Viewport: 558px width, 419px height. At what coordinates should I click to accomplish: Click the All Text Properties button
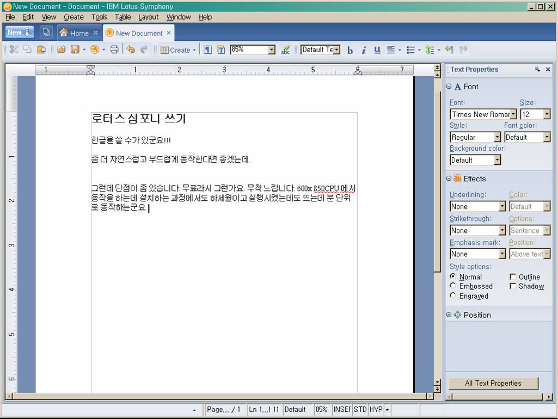[493, 384]
